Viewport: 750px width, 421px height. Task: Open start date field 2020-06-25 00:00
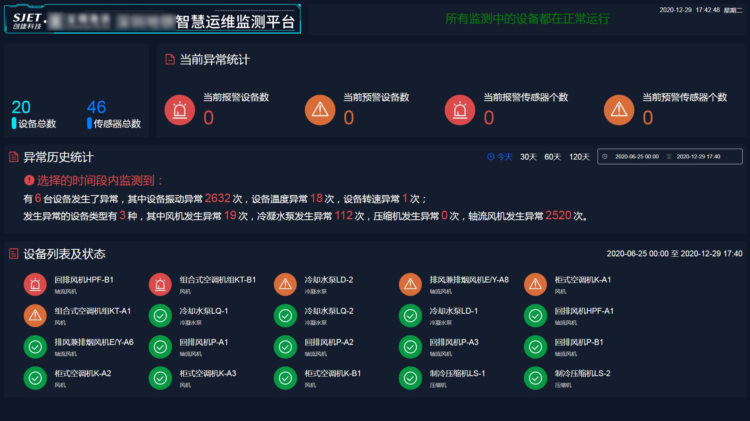click(x=637, y=156)
